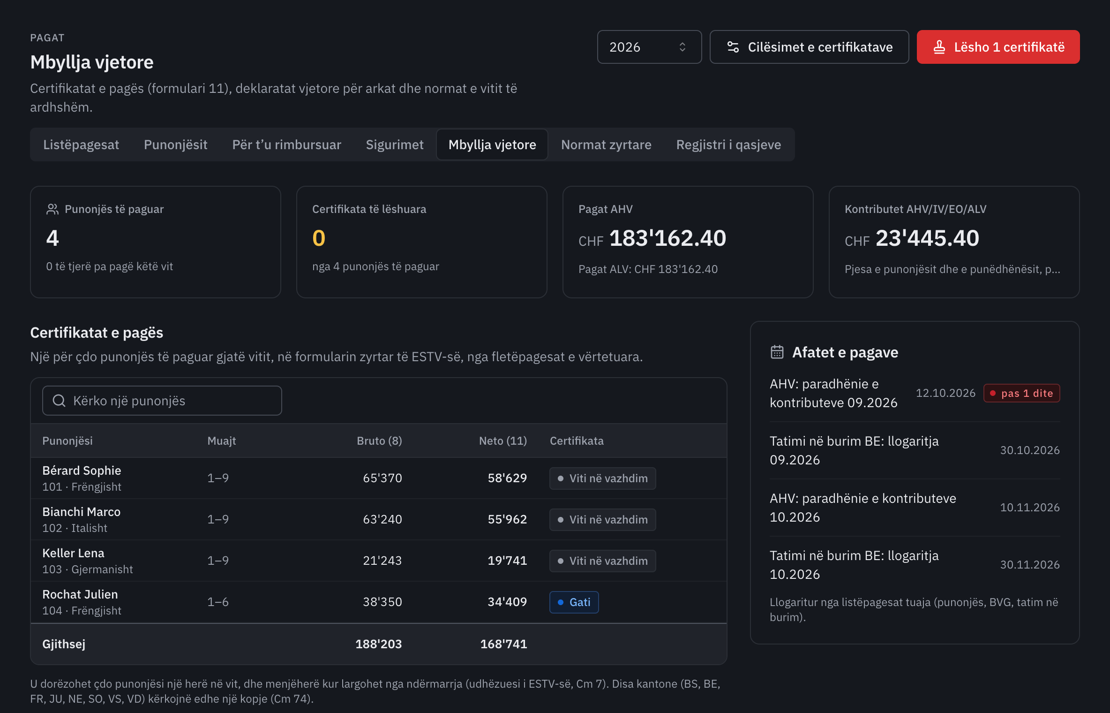Click Viti në vazhdim badge for Bianchi Marco
The width and height of the screenshot is (1110, 713).
point(603,520)
